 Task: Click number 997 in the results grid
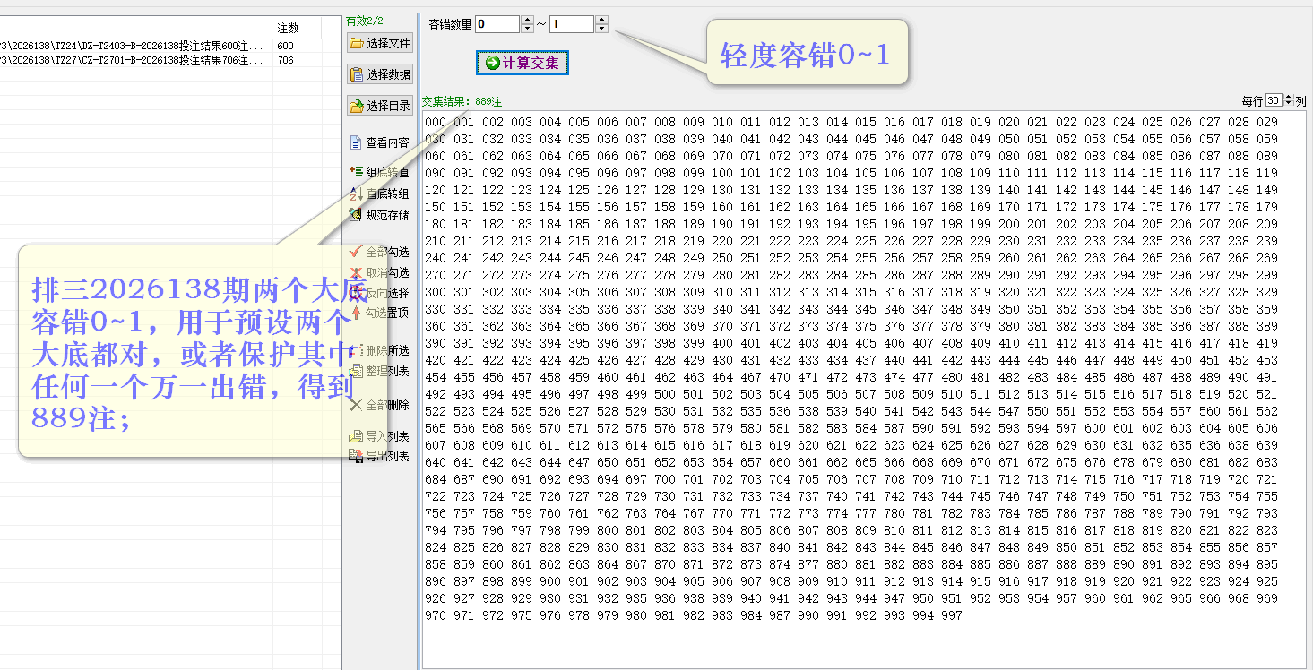tap(952, 615)
